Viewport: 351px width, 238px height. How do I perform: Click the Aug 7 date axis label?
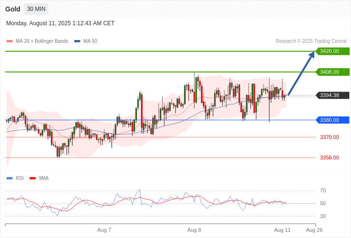pyautogui.click(x=104, y=230)
